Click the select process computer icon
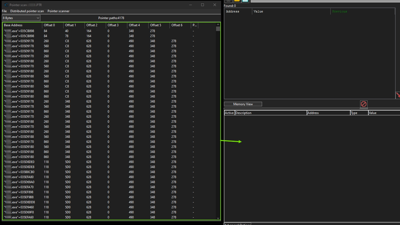The width and height of the screenshot is (400, 225). click(x=228, y=1)
